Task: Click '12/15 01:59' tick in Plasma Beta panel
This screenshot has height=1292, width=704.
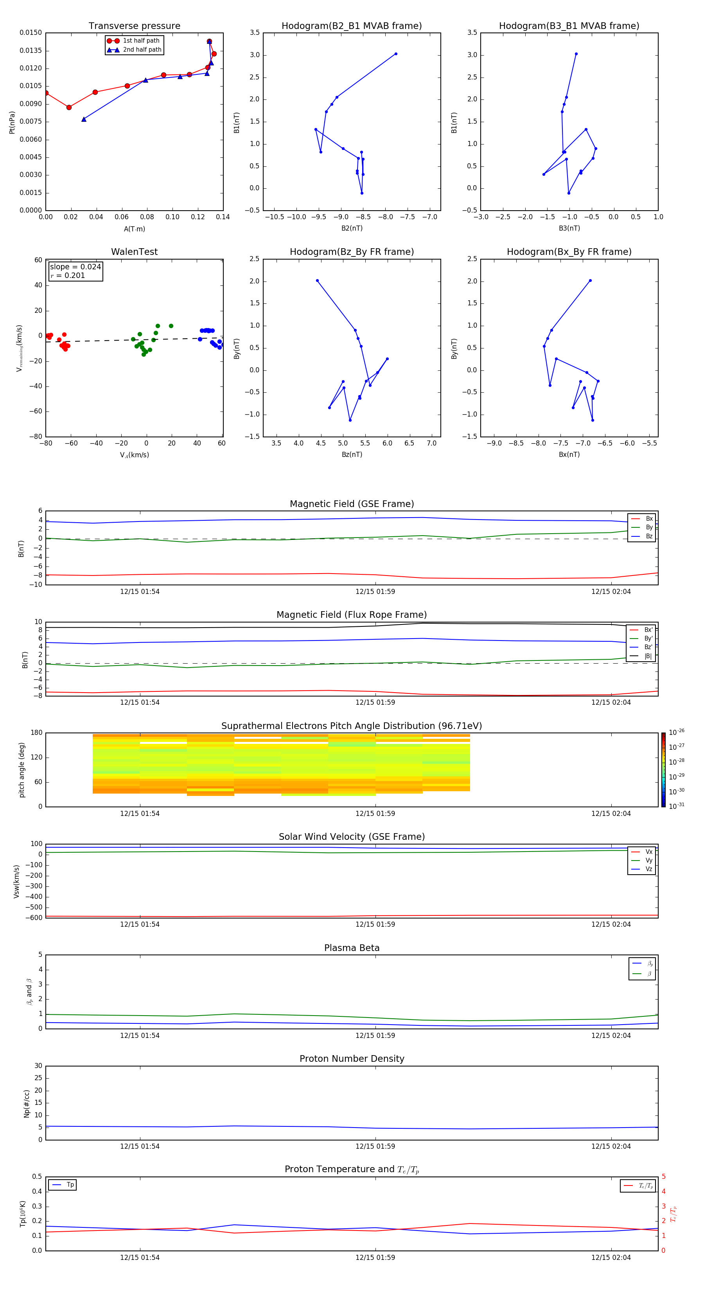Action: tap(375, 1036)
